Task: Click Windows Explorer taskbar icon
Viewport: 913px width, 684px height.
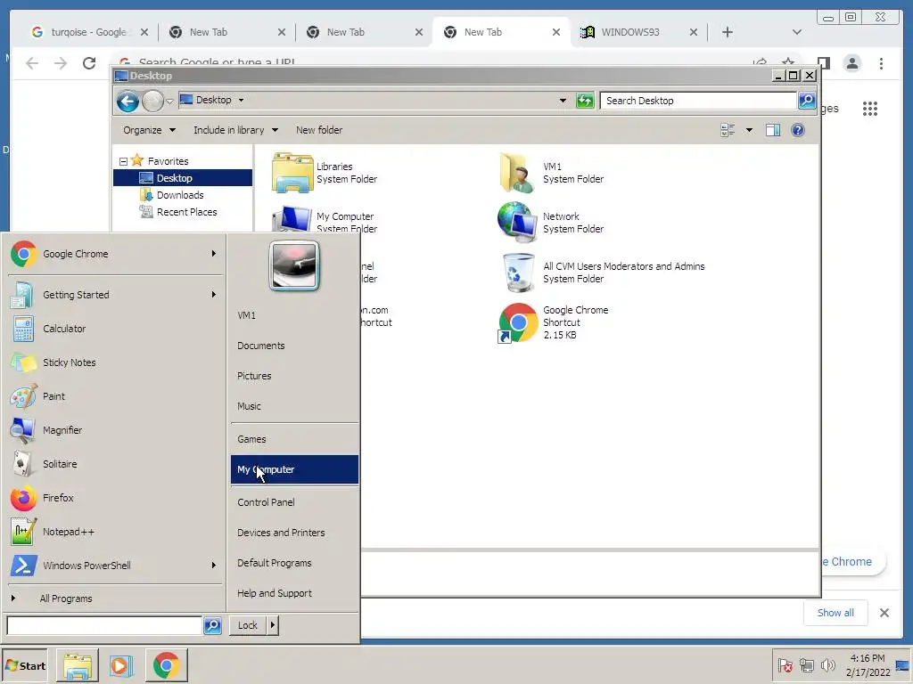Action: [77, 665]
